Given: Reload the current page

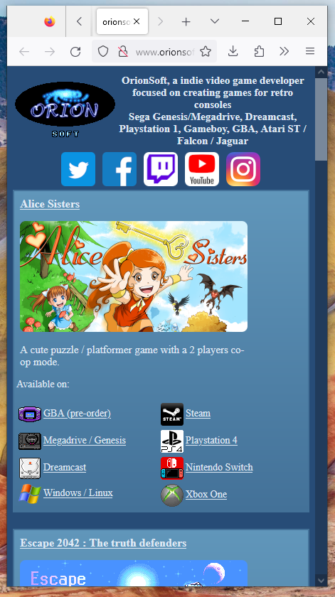Looking at the screenshot, I should [75, 51].
